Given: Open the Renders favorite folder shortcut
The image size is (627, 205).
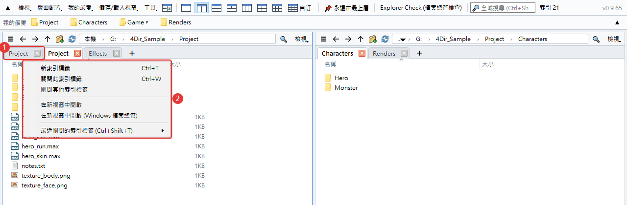Looking at the screenshot, I should (175, 22).
